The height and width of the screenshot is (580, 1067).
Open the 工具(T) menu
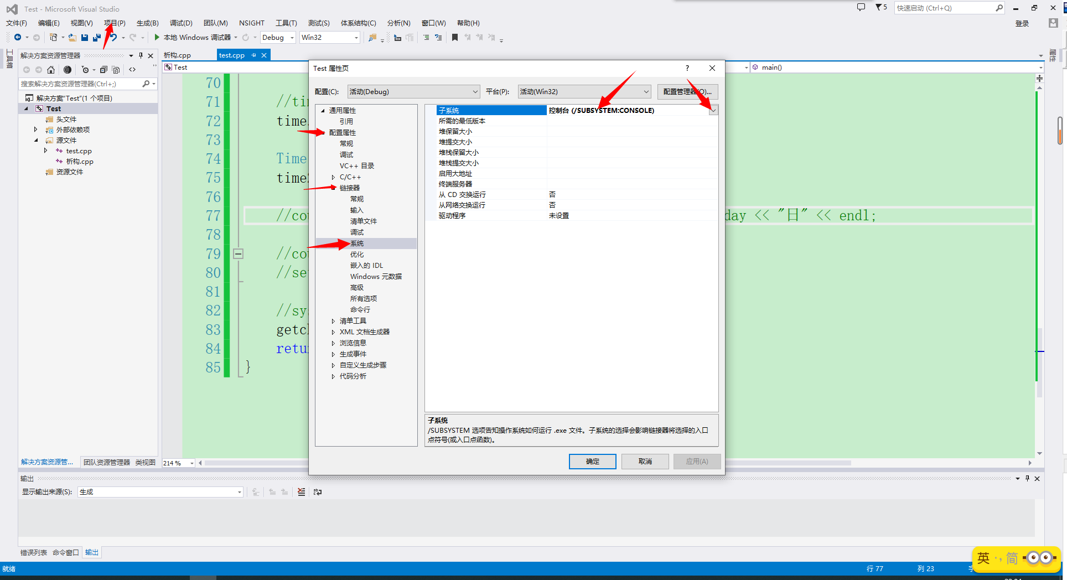(286, 23)
